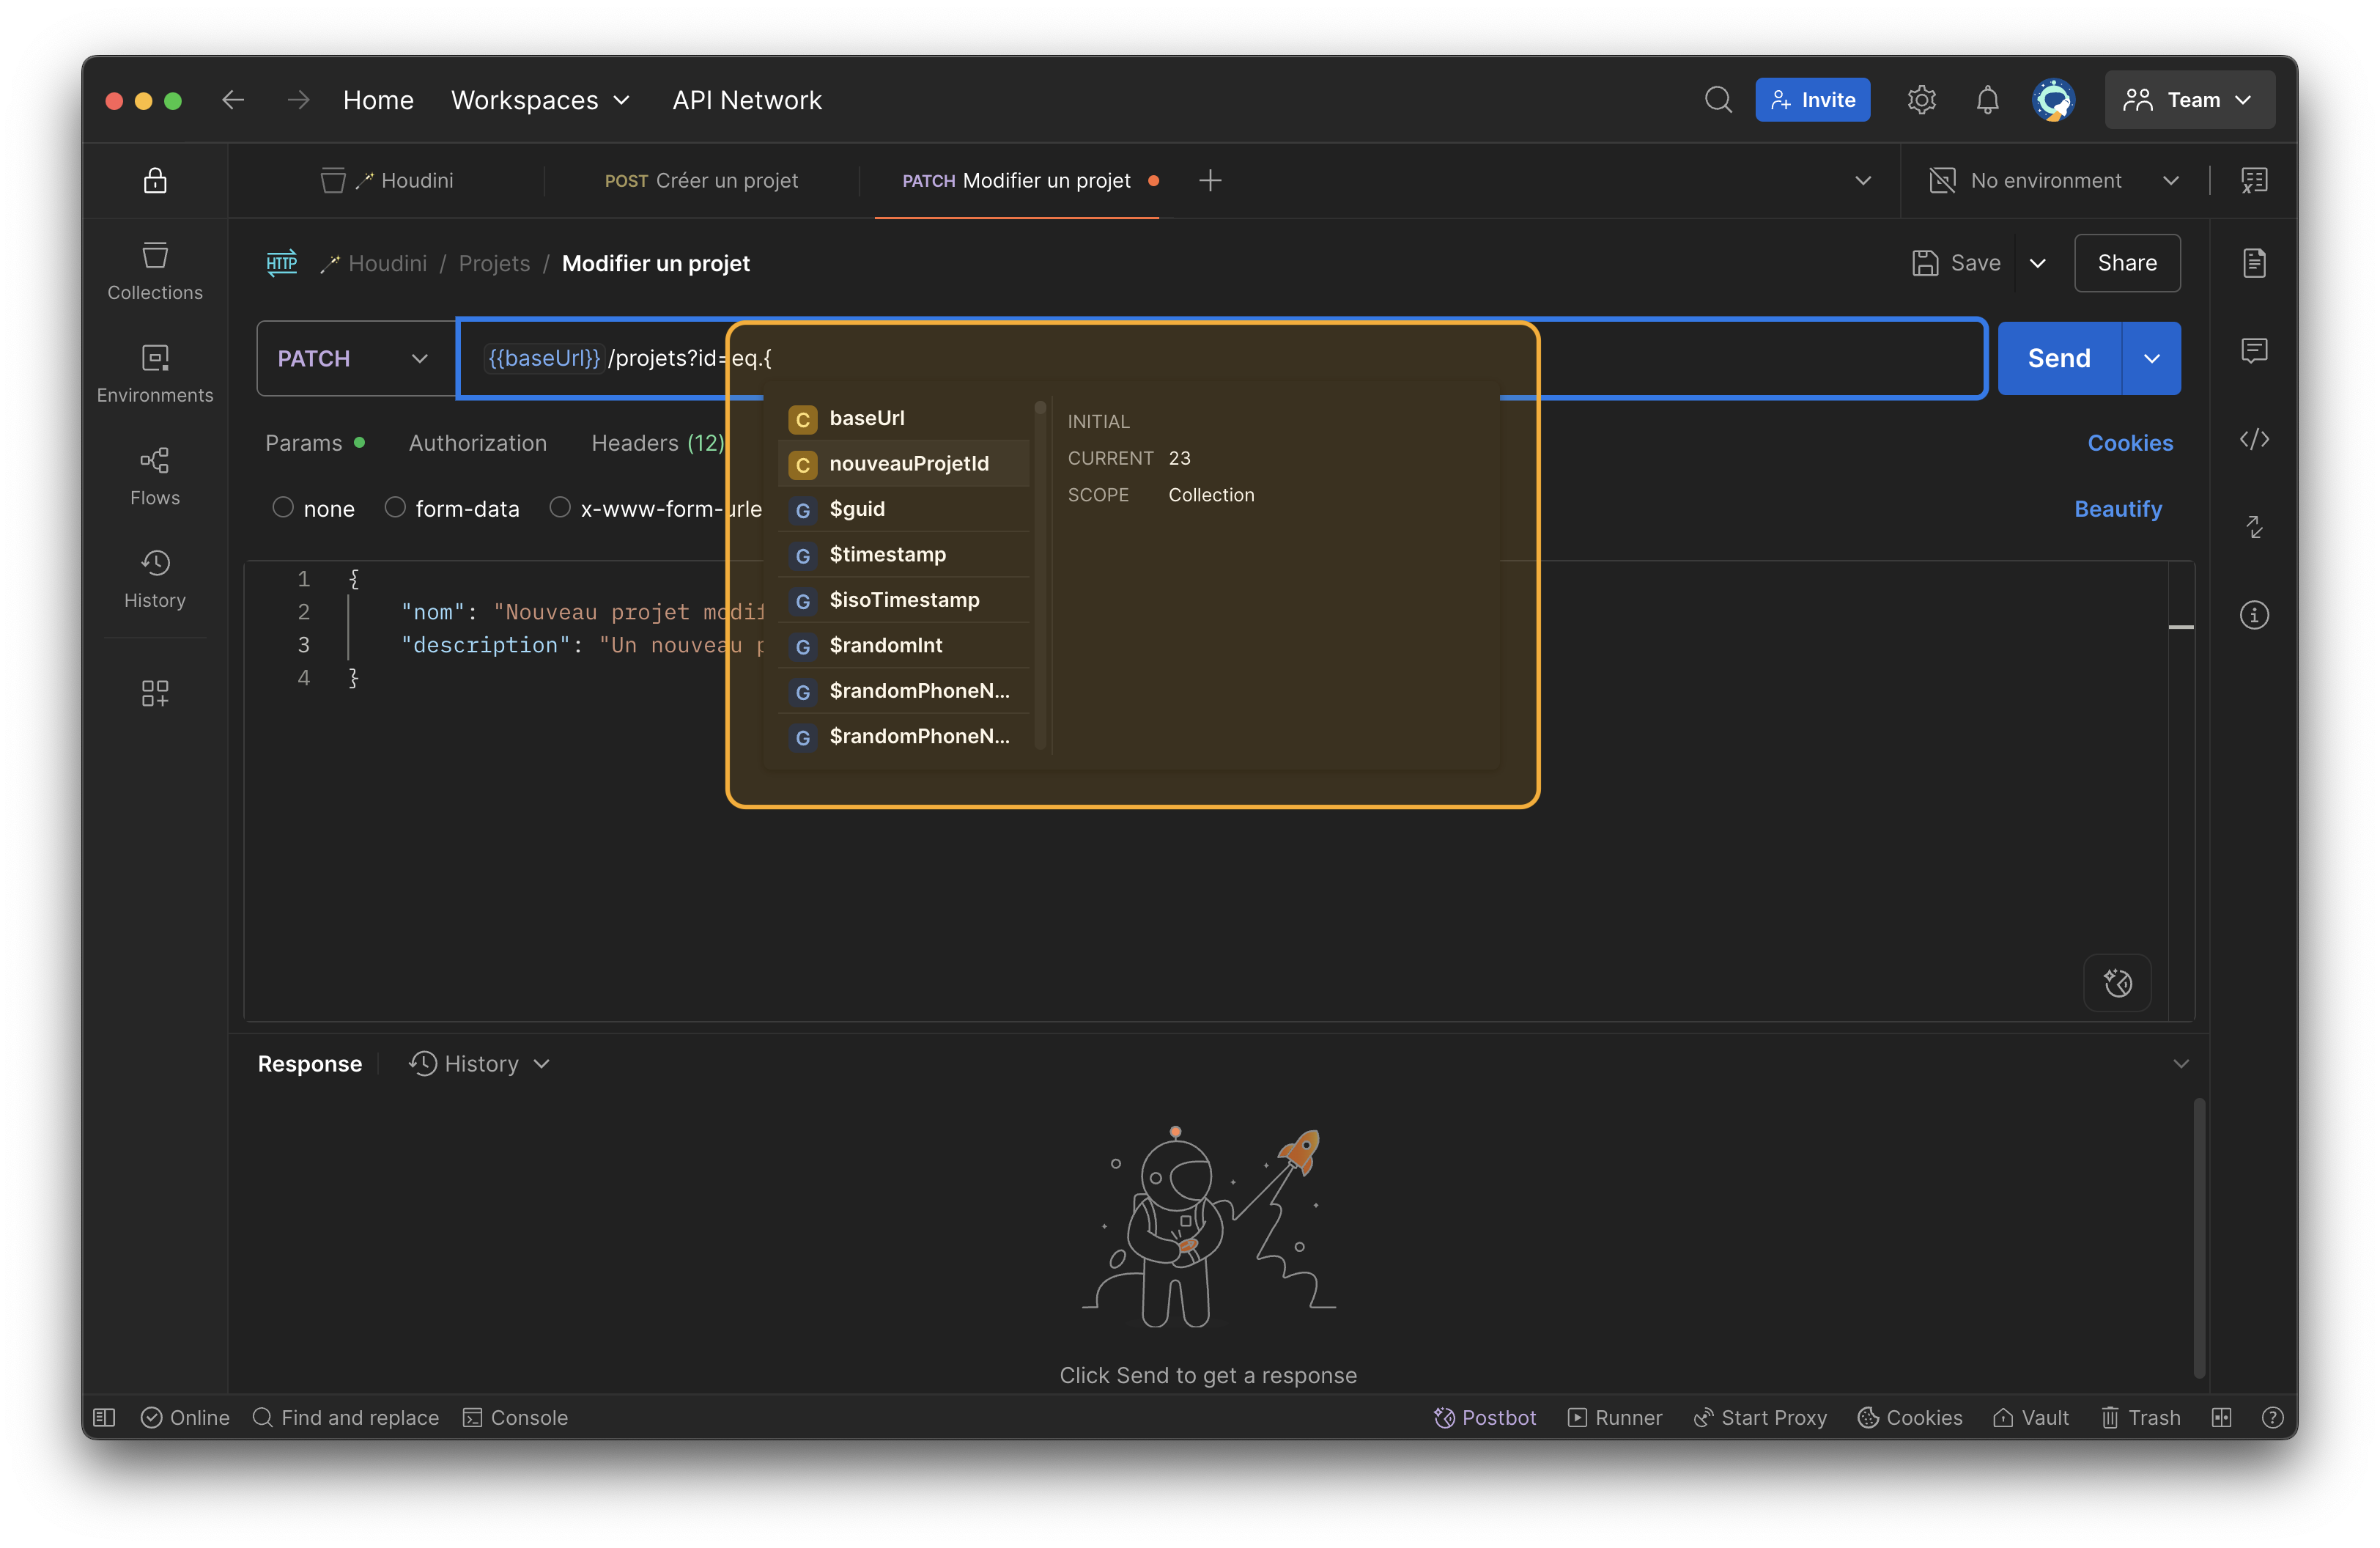Screen dimensions: 2380x1548
Task: Click the configure workspace sidebar grid icon
Action: point(155,693)
